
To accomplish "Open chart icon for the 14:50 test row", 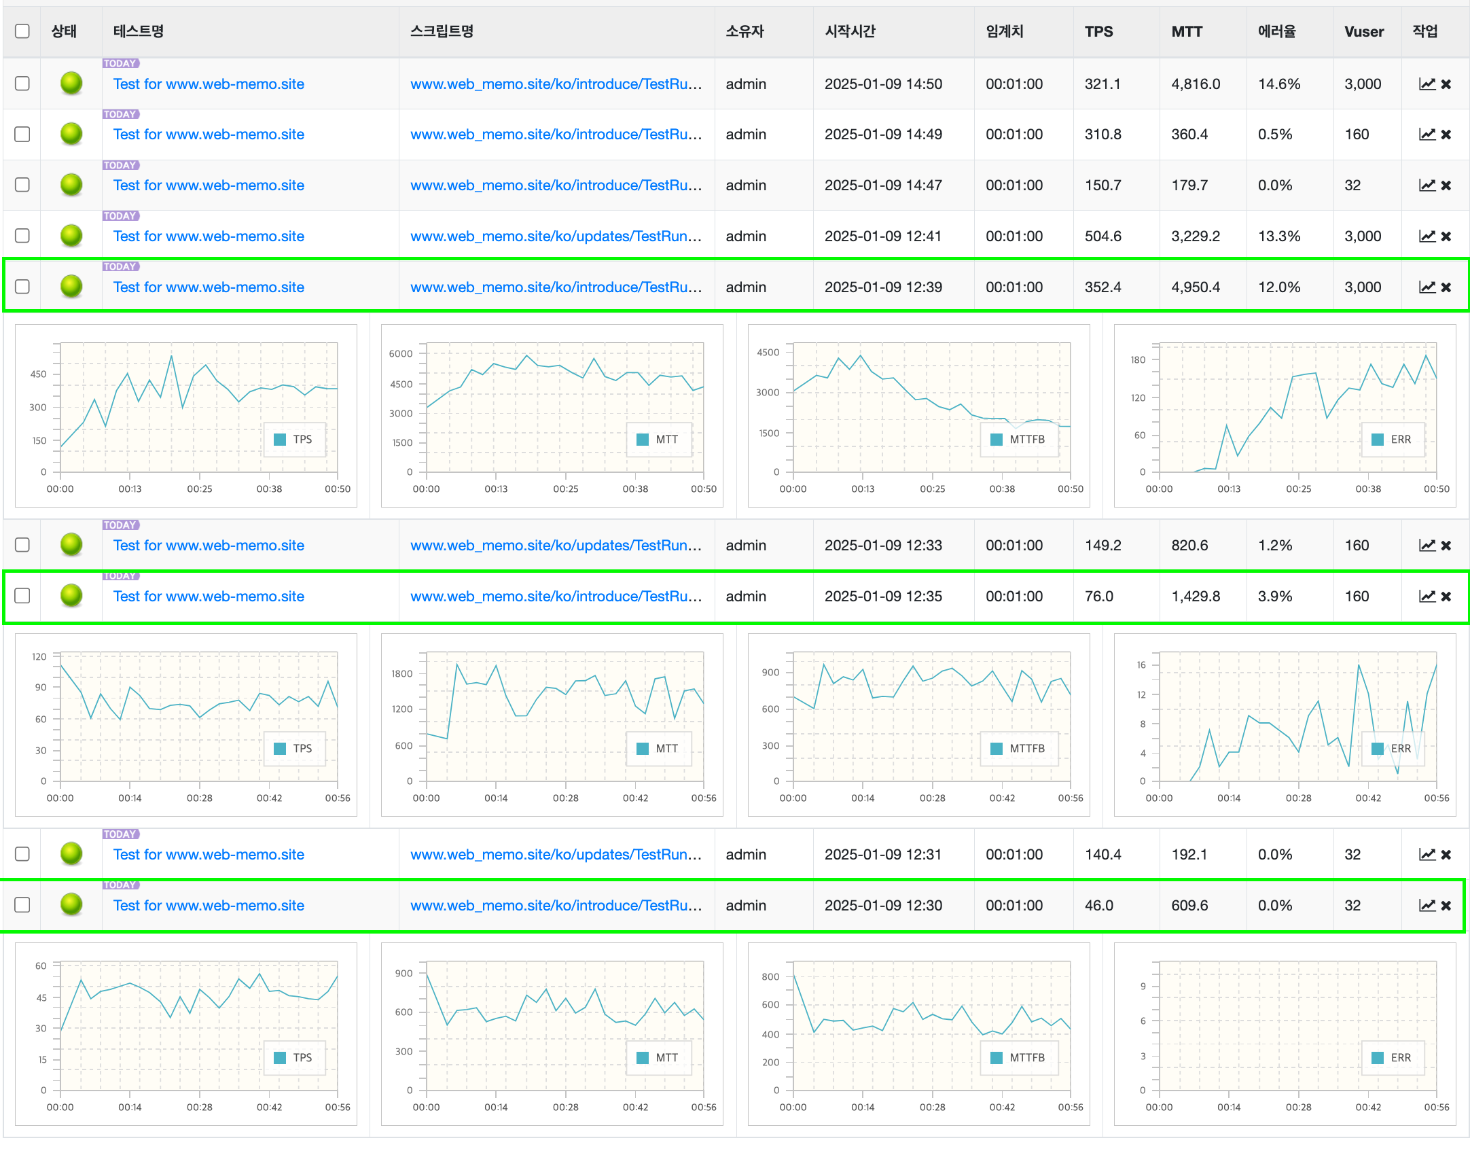I will coord(1427,84).
